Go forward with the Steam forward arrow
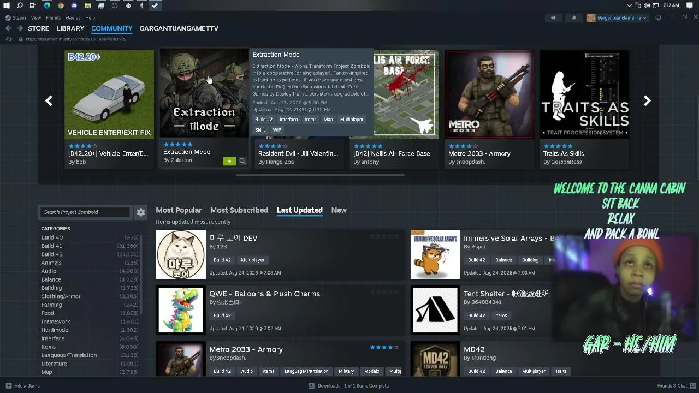This screenshot has height=393, width=699. [x=20, y=28]
